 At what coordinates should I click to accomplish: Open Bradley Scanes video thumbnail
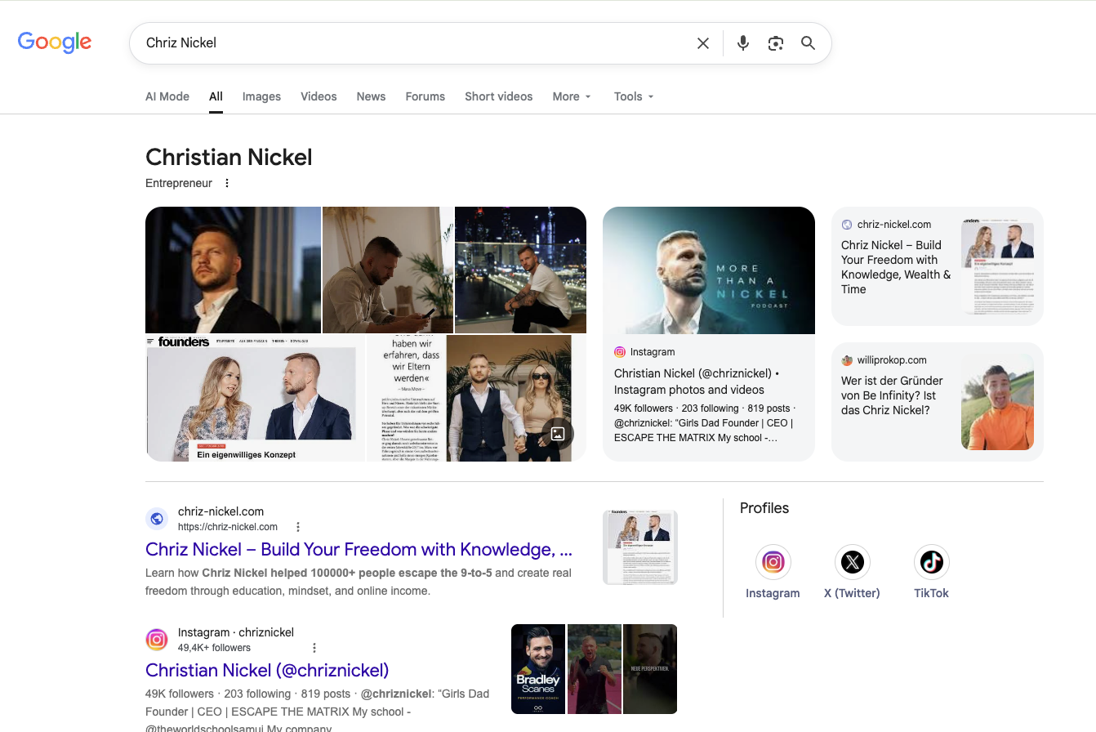click(x=538, y=669)
